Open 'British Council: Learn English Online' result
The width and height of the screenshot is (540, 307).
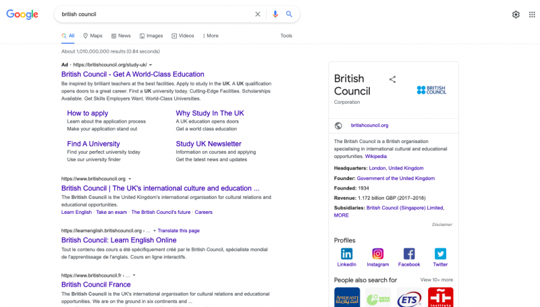click(119, 240)
